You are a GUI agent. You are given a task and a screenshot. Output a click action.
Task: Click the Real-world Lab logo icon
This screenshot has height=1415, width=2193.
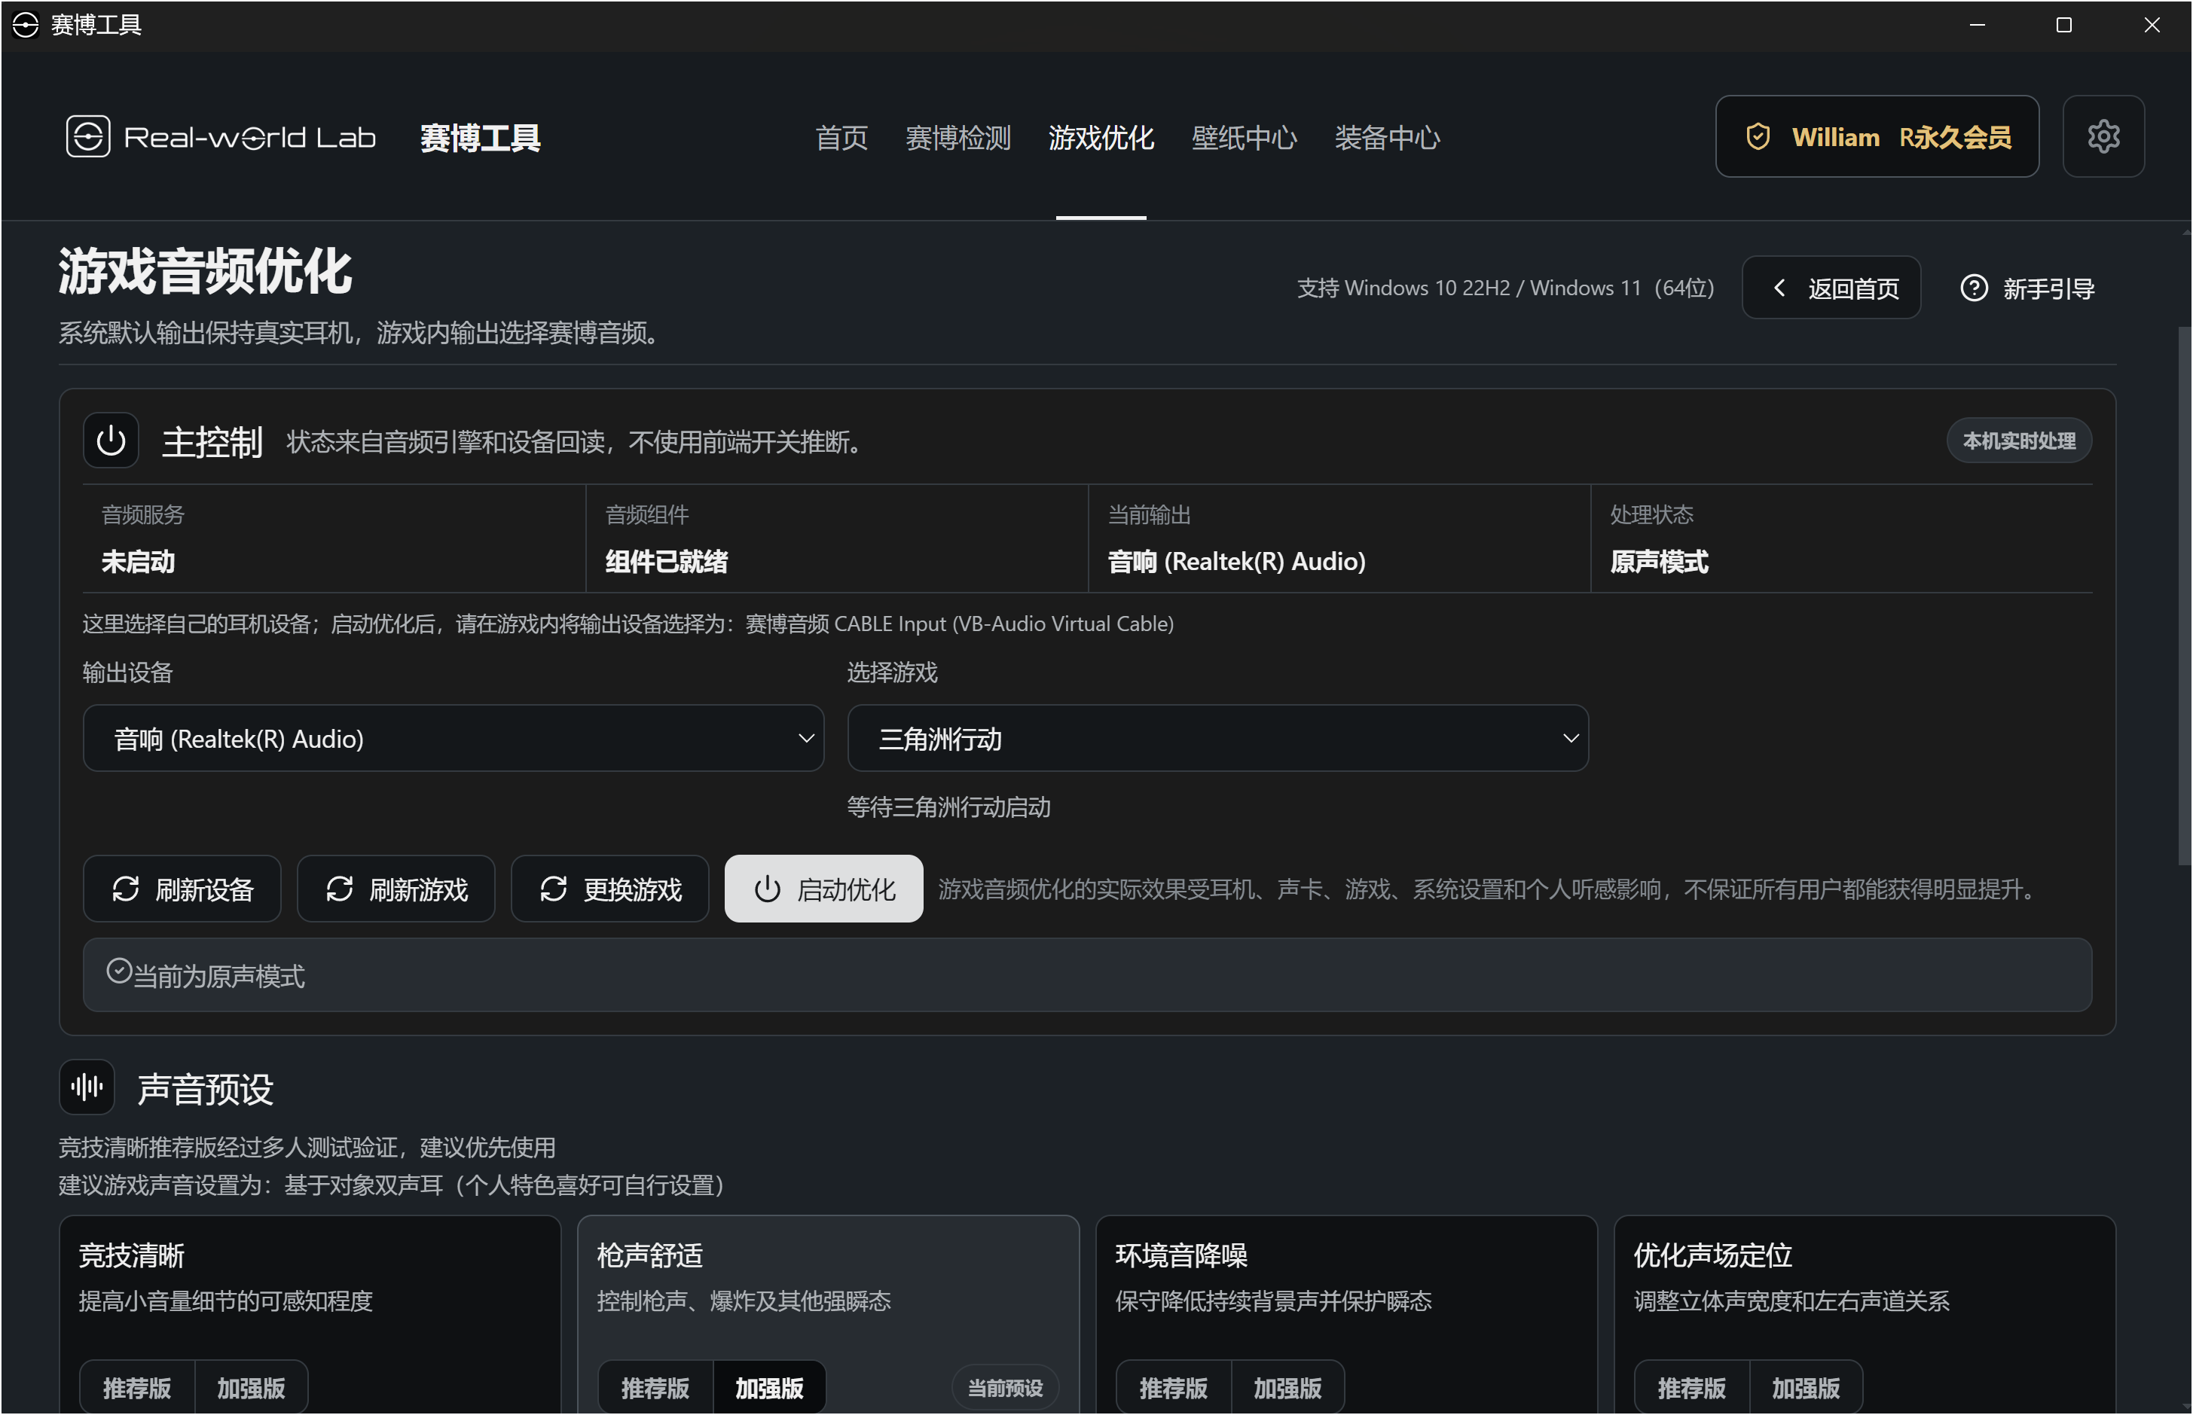(88, 137)
